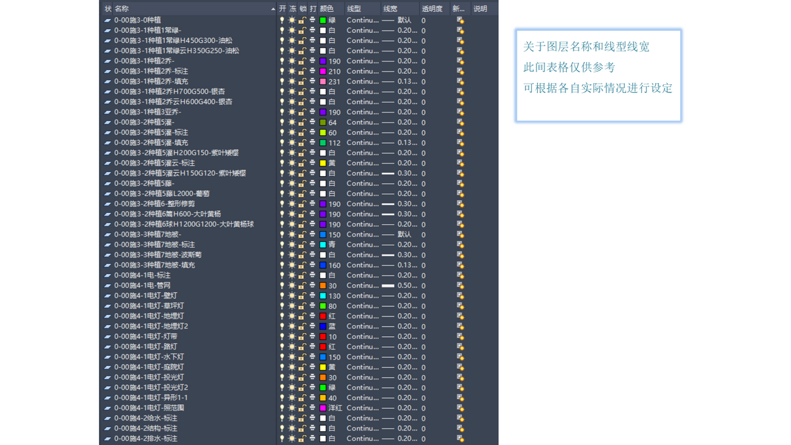This screenshot has width=791, height=445.
Task: Click magenta 210 swatch of 0-00施3-1种植2乔-标注
Action: pyautogui.click(x=323, y=71)
